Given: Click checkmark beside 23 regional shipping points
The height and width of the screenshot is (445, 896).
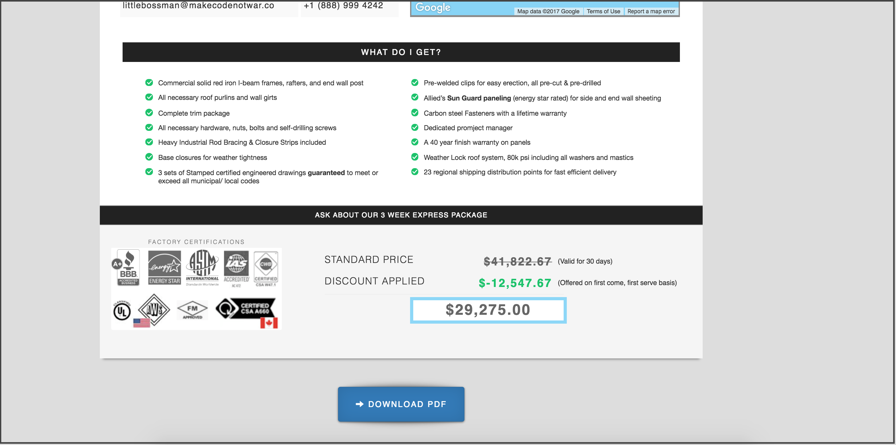Looking at the screenshot, I should [x=415, y=172].
